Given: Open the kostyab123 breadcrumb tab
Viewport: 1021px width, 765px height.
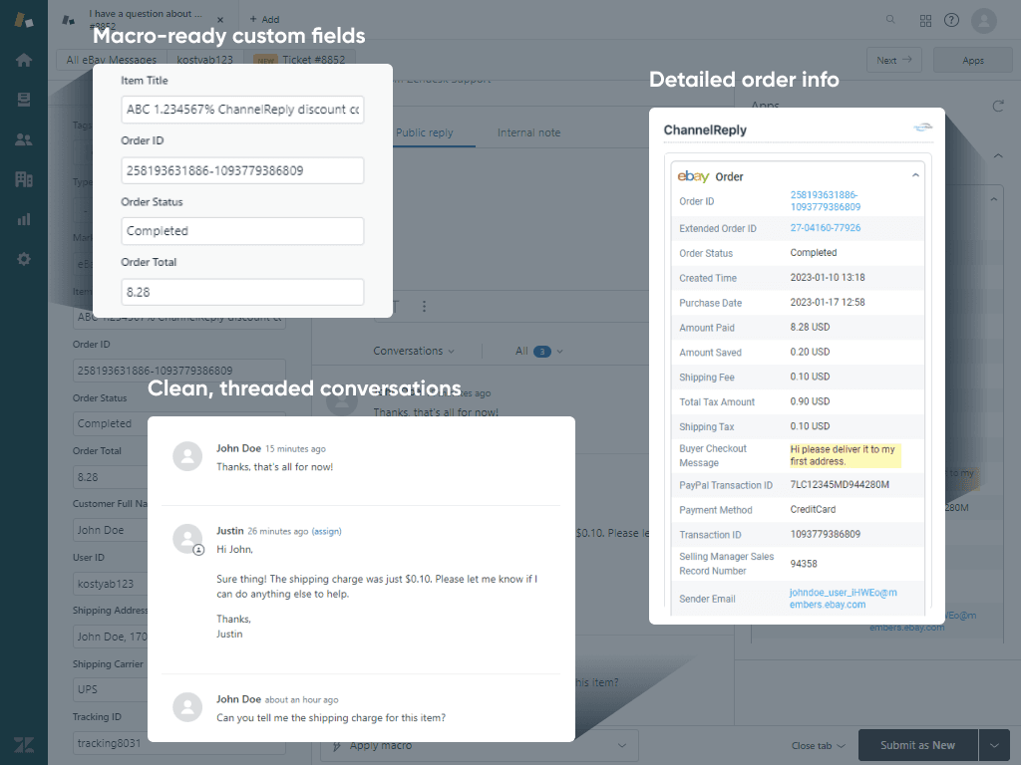Looking at the screenshot, I should click(204, 60).
